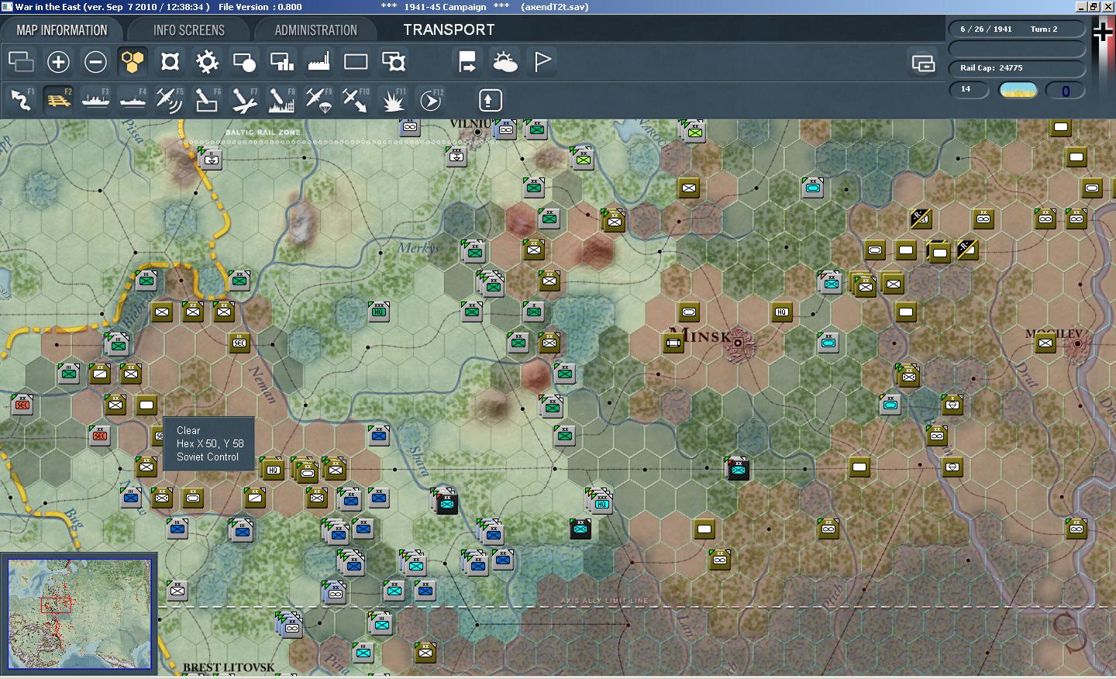Viewport: 1116px width, 679px height.
Task: Click the '14' counter field
Action: pyautogui.click(x=970, y=90)
